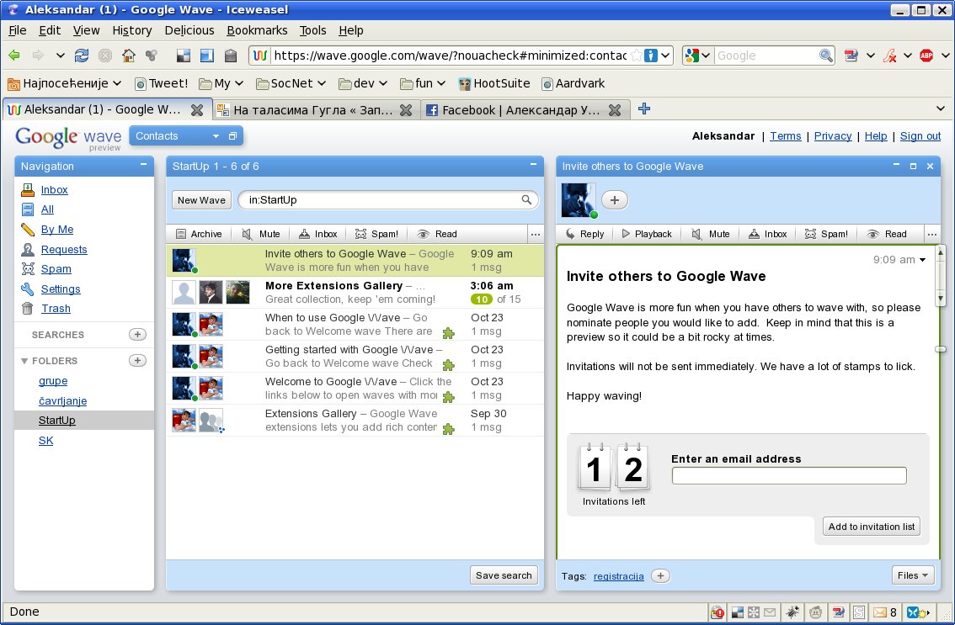The height and width of the screenshot is (625, 955).
Task: Mark wave as Read in Invite others panel toolbar
Action: pyautogui.click(x=887, y=234)
